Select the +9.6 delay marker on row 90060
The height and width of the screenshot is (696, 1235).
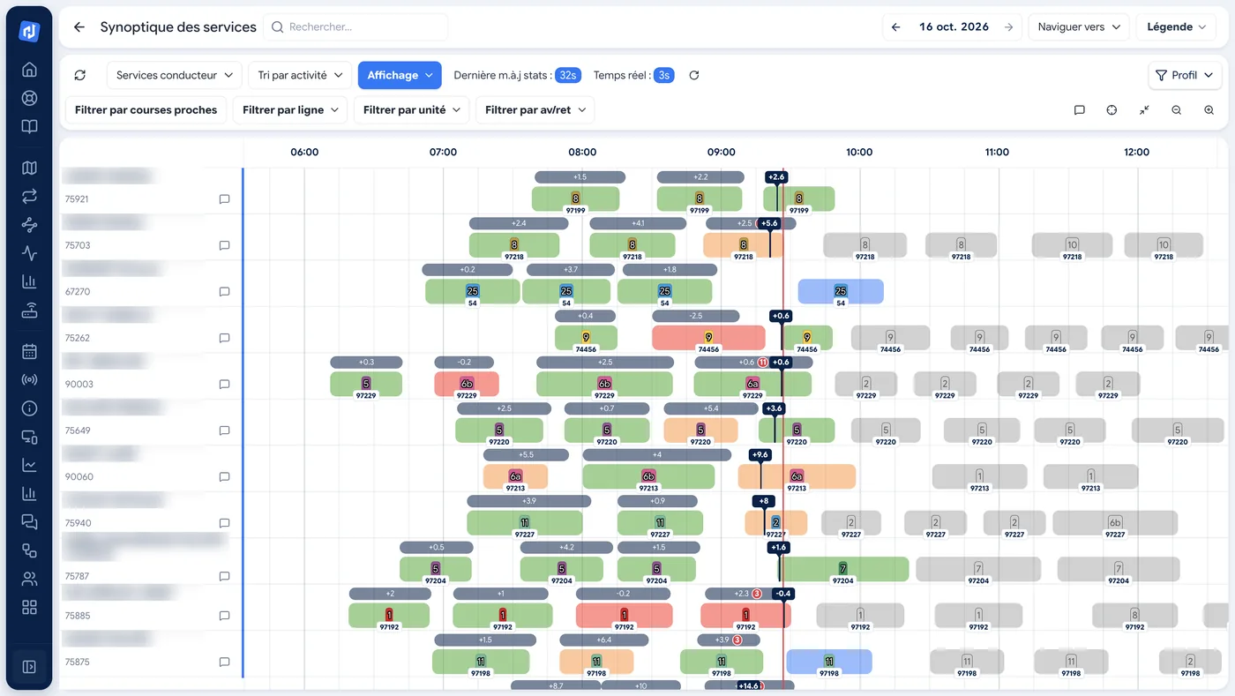point(760,454)
